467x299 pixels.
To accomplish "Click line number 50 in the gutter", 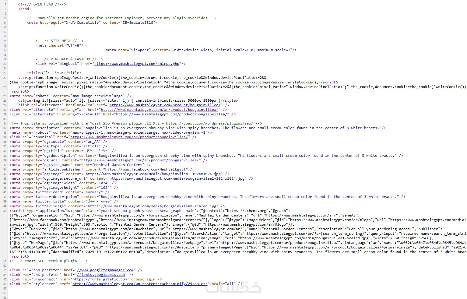I will (x=5, y=211).
